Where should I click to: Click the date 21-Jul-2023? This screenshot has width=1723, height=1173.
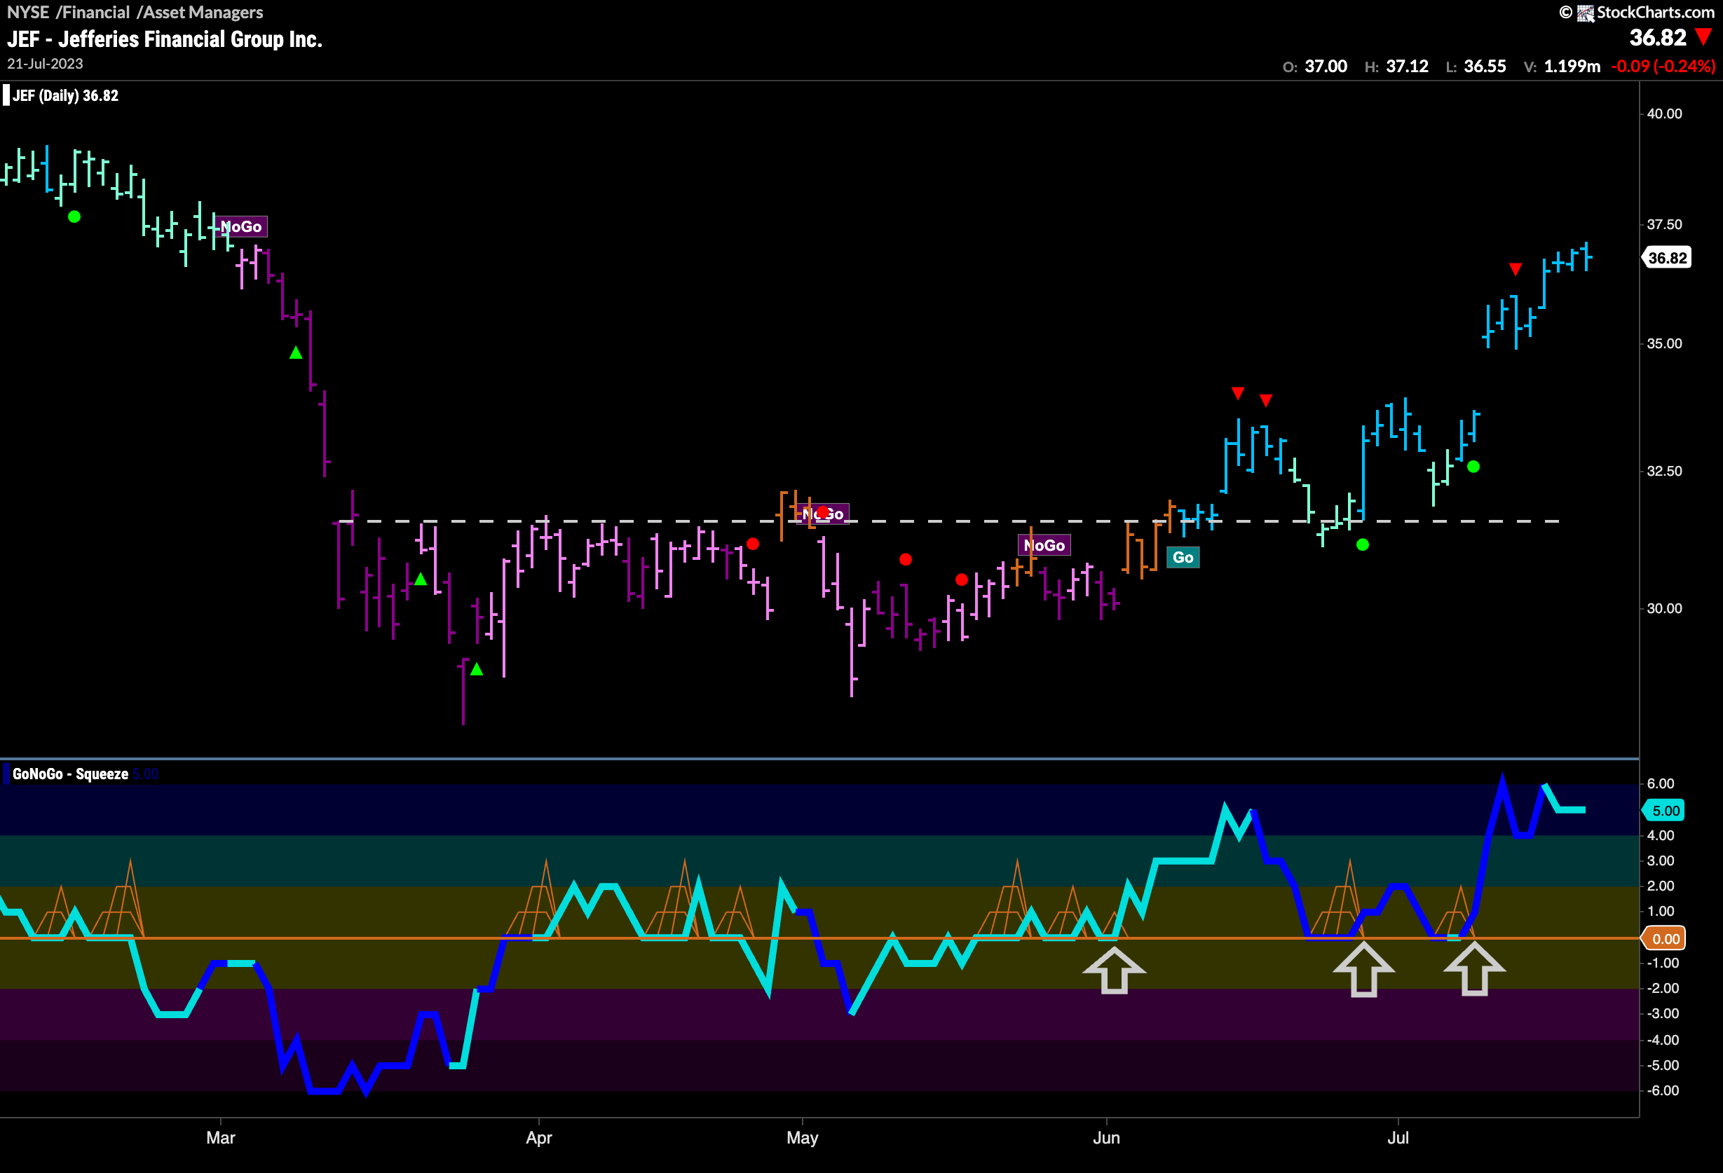(x=46, y=64)
